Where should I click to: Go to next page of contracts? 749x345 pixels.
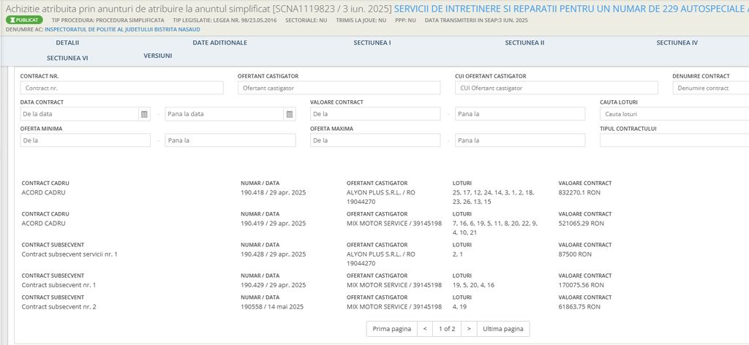pos(468,329)
